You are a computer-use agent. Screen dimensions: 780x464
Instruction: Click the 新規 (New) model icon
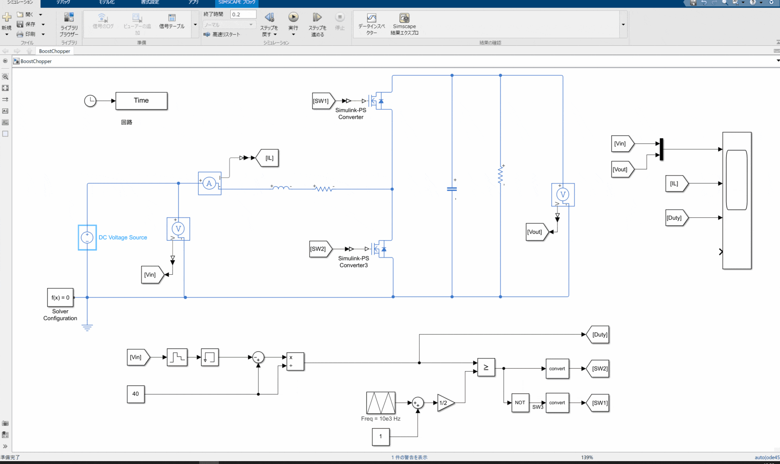(x=7, y=17)
